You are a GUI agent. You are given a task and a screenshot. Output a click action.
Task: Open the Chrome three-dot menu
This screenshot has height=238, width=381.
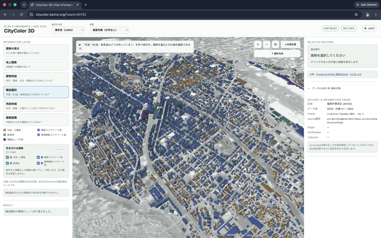click(376, 15)
